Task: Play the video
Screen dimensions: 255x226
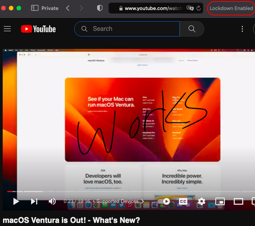Action: [x=16, y=201]
